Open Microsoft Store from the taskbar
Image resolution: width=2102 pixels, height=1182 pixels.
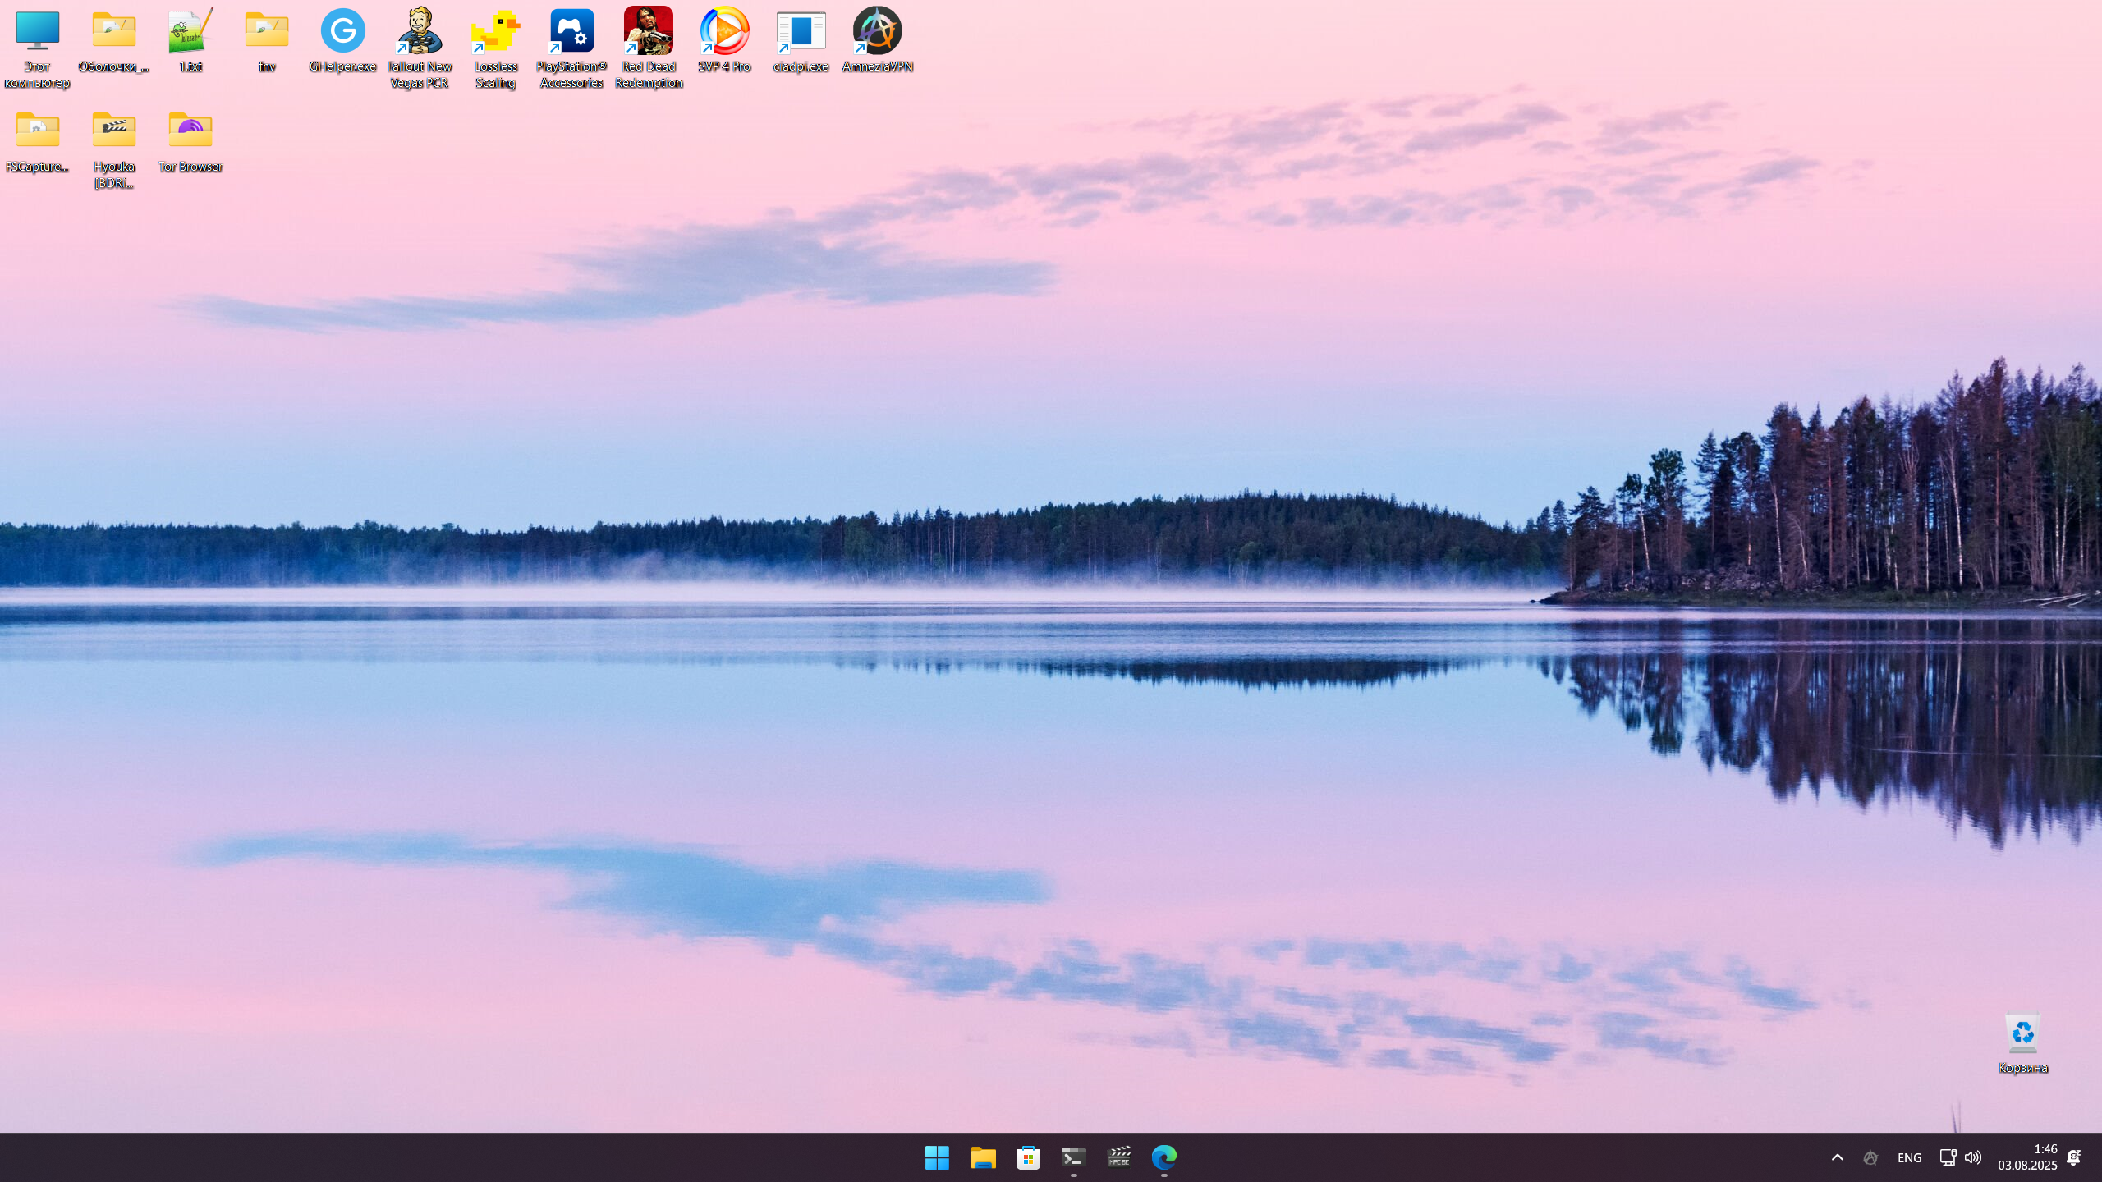1028,1157
